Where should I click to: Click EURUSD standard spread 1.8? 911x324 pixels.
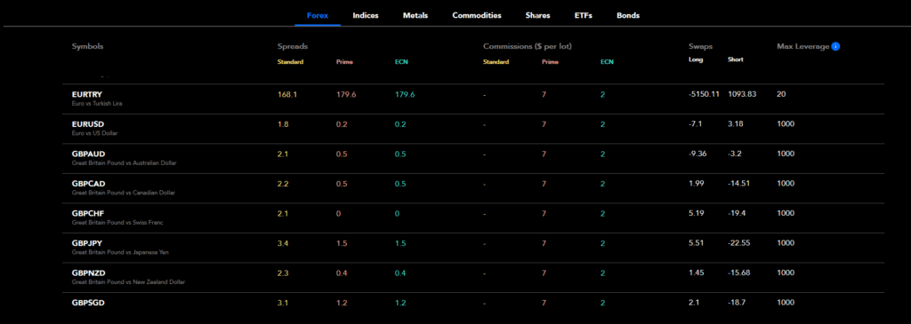[283, 124]
